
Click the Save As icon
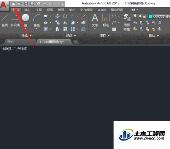click(32, 4)
